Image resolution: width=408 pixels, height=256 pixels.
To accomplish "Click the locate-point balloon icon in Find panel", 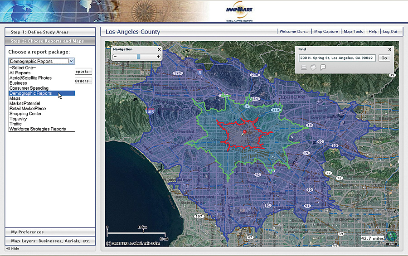I will [323, 68].
